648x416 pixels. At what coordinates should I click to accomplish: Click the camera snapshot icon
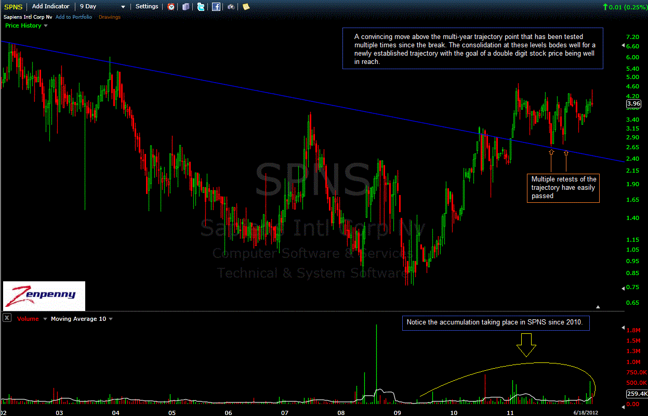point(231,7)
